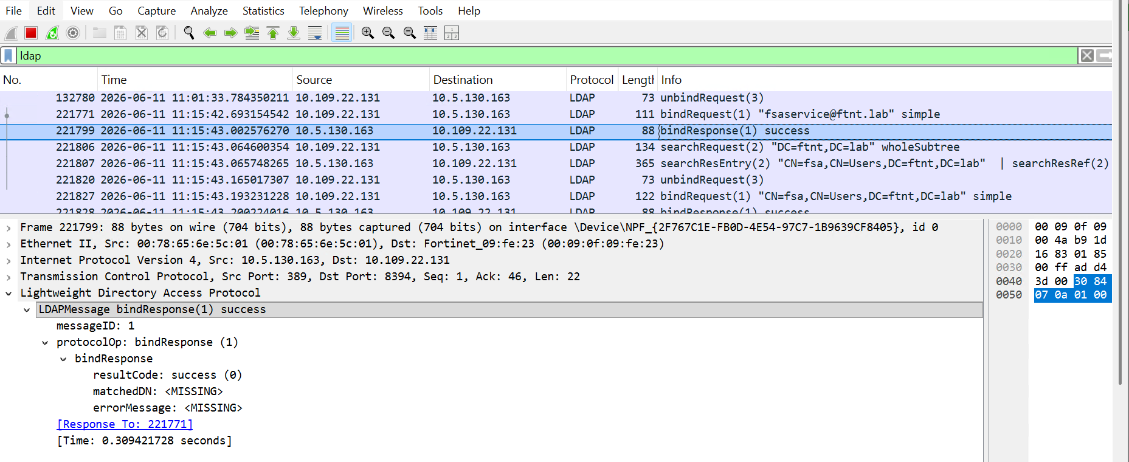Zoom in on packet list text
Viewport: 1129px width, 462px height.
(x=367, y=33)
